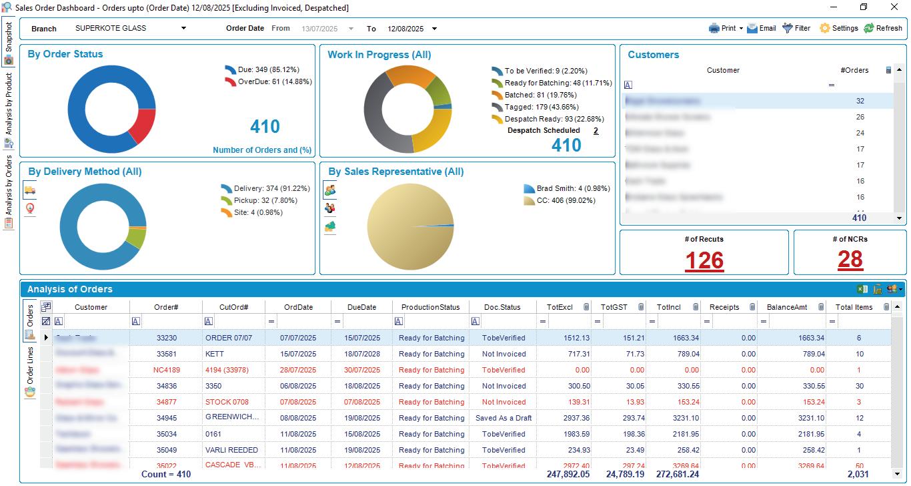
Task: Click the map pin icon in Delivery Method panel
Action: pyautogui.click(x=29, y=209)
